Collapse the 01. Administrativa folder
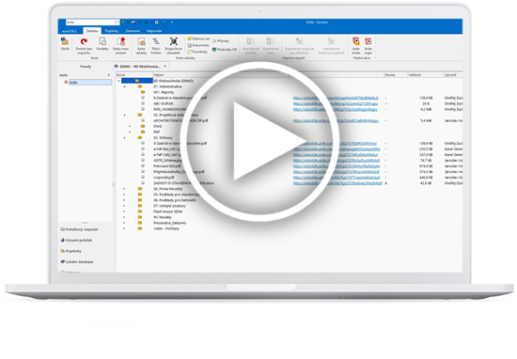 click(125, 86)
